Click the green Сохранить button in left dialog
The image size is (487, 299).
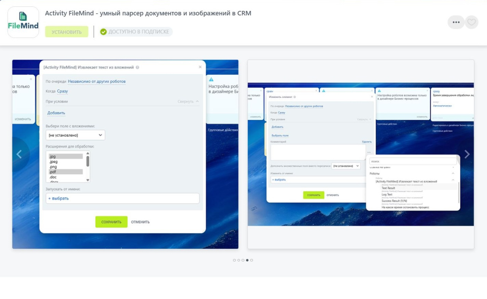pyautogui.click(x=111, y=222)
